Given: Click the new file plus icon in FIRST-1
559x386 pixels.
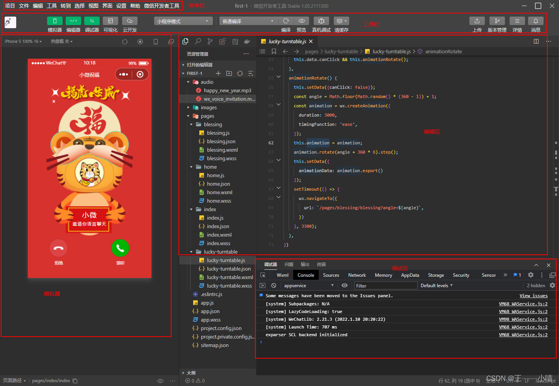Looking at the screenshot, I should (x=218, y=73).
